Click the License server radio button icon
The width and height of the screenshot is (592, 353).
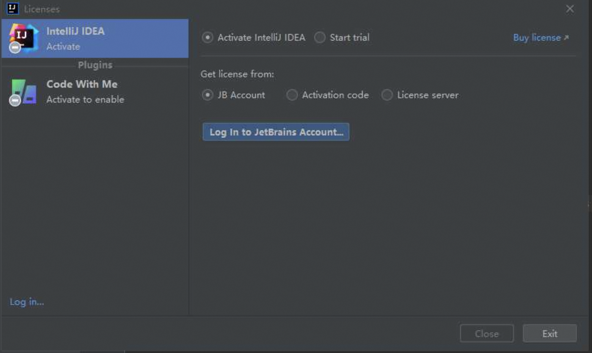pos(386,95)
